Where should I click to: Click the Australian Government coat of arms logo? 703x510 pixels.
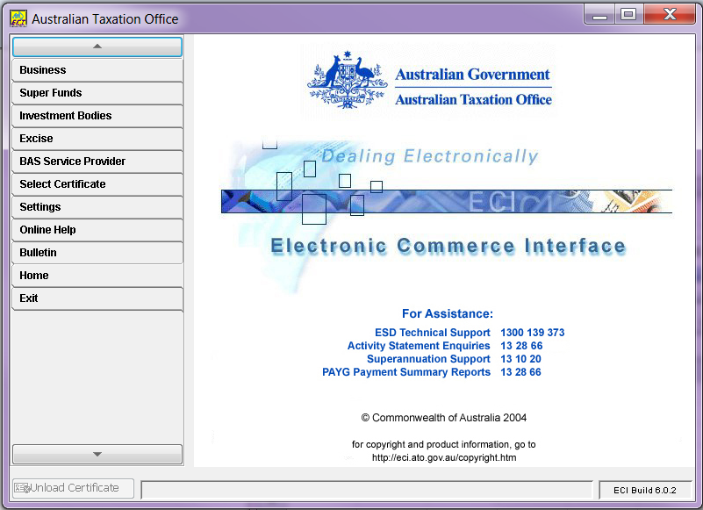click(347, 80)
